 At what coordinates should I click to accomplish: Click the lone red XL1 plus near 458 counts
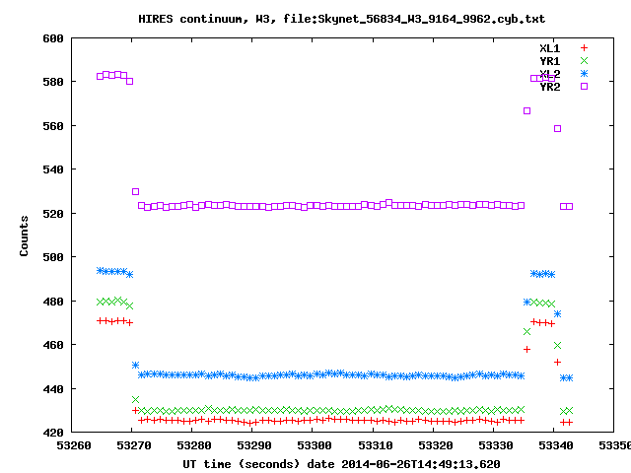[x=526, y=349]
